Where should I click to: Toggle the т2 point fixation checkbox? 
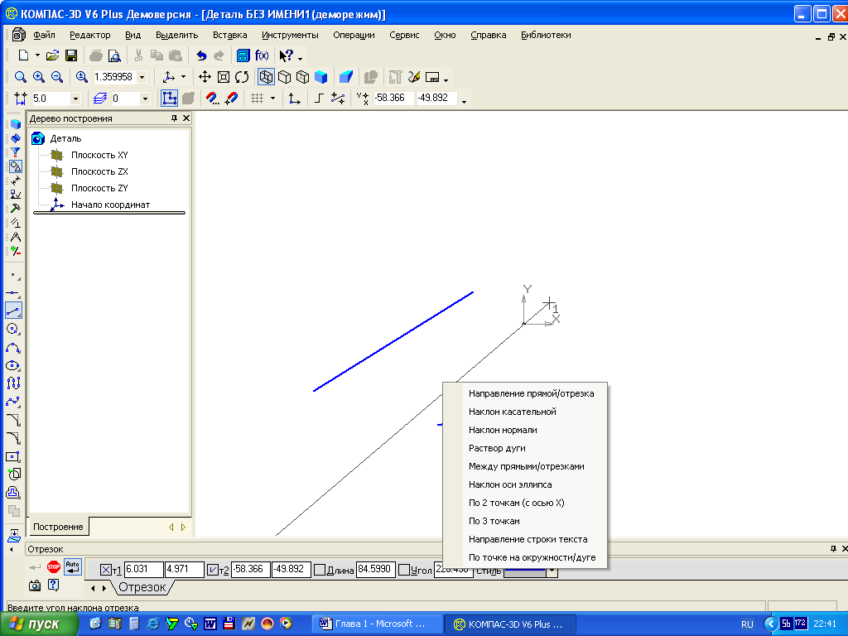213,570
